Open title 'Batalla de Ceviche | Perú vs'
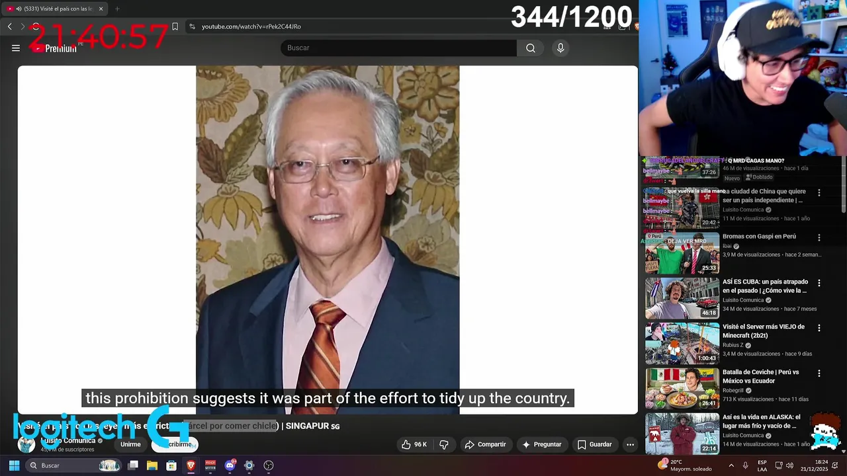Viewport: 847px width, 476px height. (x=761, y=372)
